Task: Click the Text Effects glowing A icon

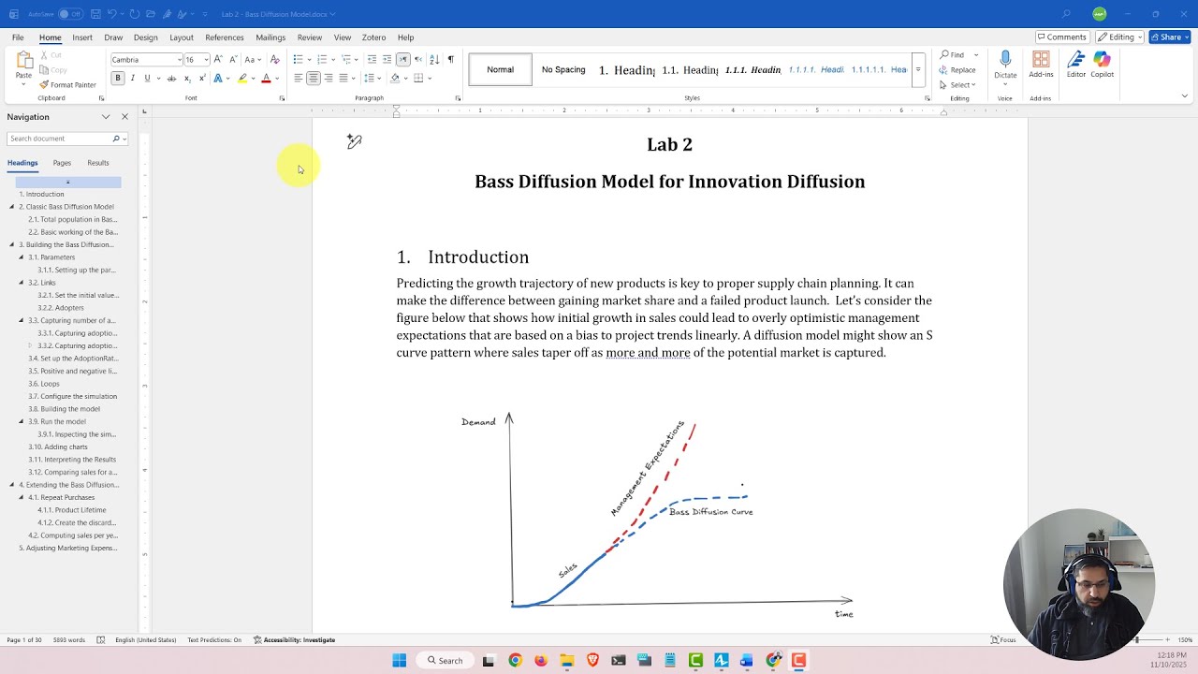Action: pos(218,78)
